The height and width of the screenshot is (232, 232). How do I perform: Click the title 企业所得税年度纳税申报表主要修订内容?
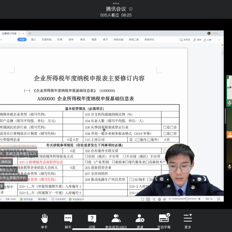tap(89, 78)
